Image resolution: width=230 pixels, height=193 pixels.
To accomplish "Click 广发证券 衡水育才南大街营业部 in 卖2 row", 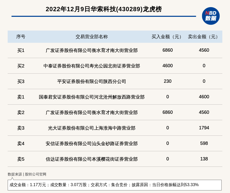I will pyautogui.click(x=92, y=113).
